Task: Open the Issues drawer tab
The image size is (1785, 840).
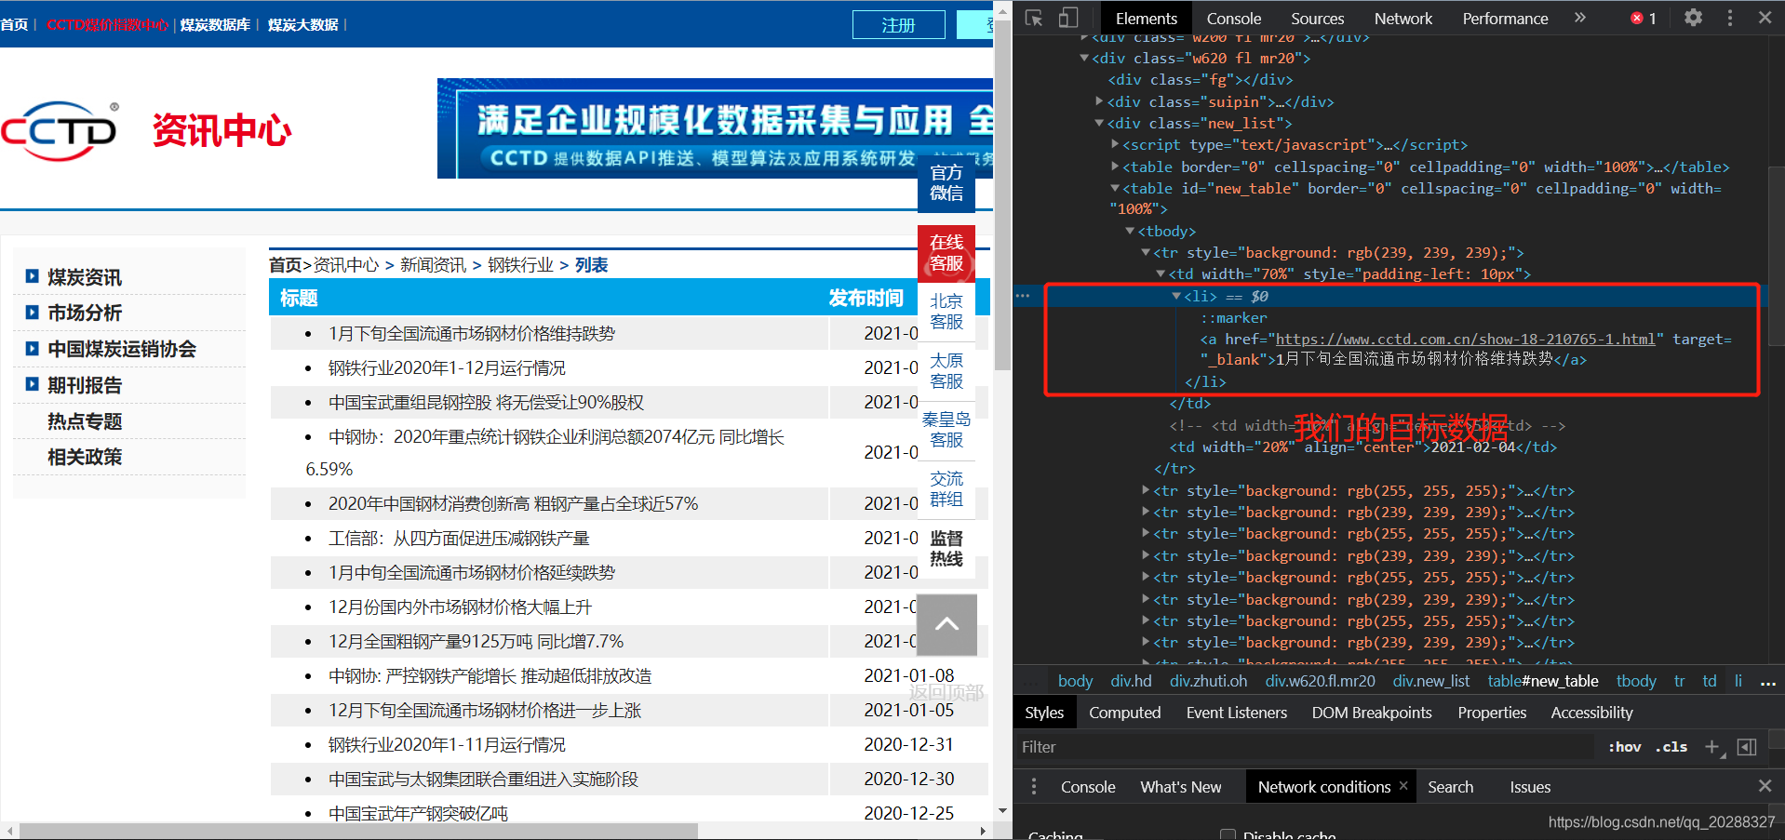Action: click(1530, 787)
